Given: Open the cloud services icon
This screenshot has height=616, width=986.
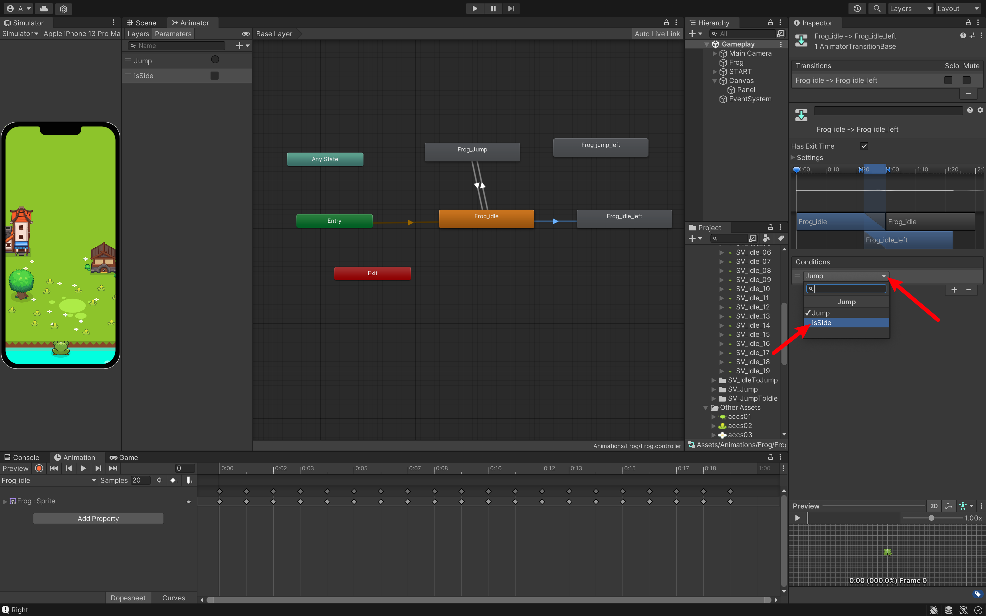Looking at the screenshot, I should point(44,9).
